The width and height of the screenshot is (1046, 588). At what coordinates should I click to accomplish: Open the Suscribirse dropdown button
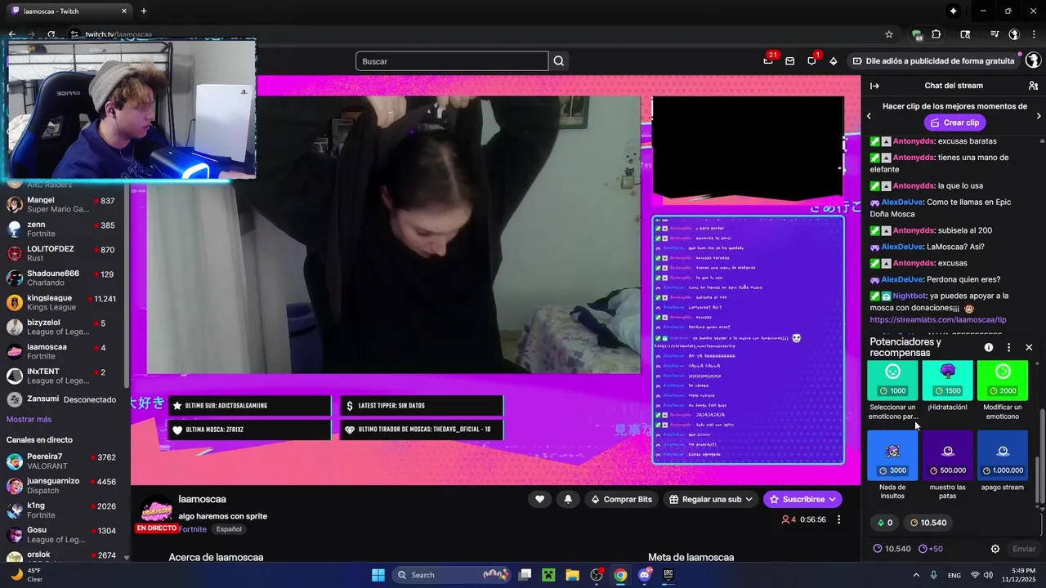802,499
